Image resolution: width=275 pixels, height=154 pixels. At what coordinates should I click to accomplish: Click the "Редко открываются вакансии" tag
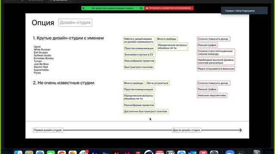pos(216,69)
